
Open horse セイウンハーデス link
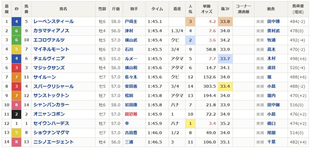(x=51, y=124)
